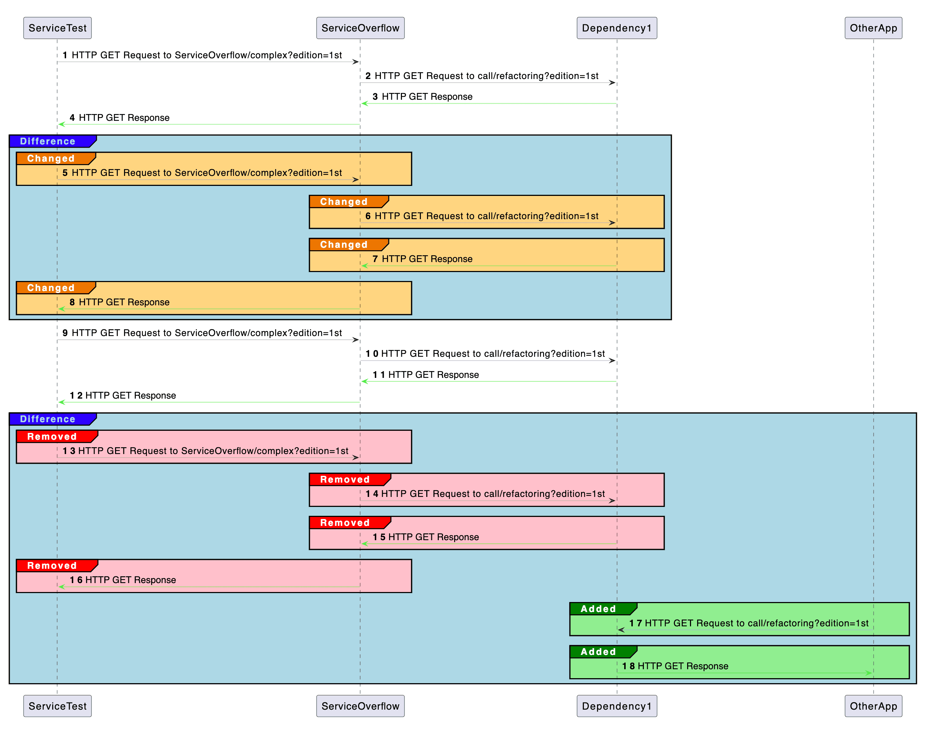Select the bottom OtherApp participant box
The height and width of the screenshot is (730, 934).
pos(874,706)
